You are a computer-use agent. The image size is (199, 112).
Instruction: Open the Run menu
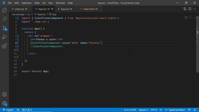(50, 3)
